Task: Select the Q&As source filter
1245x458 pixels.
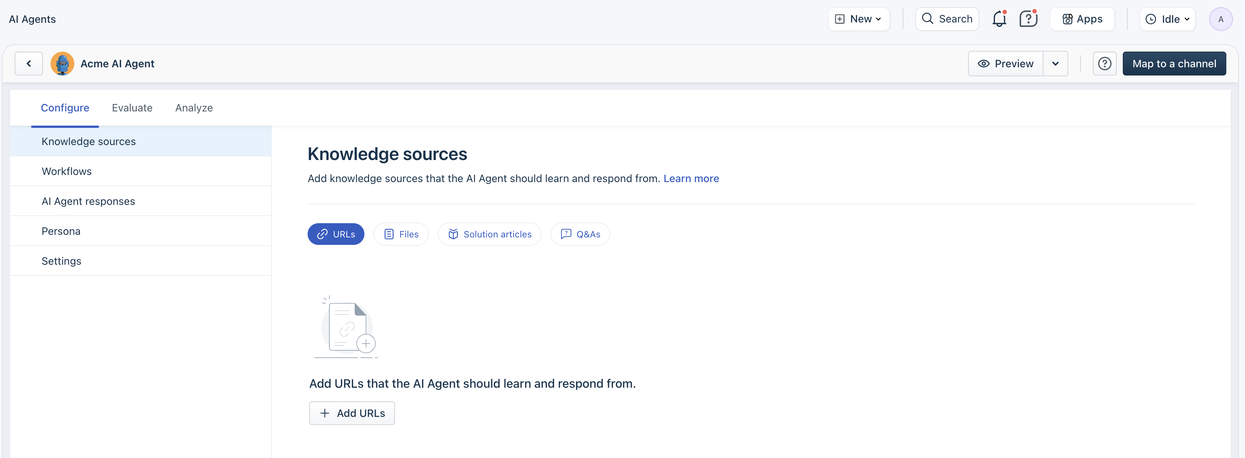Action: [580, 234]
